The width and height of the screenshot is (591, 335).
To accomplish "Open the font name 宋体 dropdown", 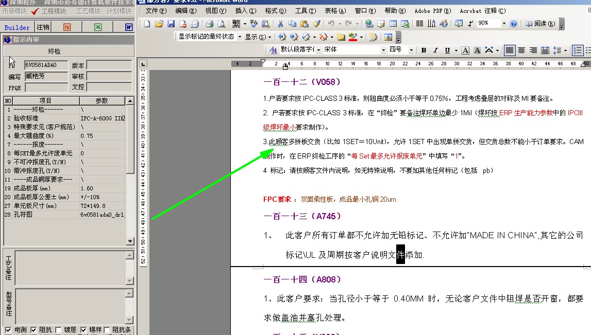I will [383, 50].
